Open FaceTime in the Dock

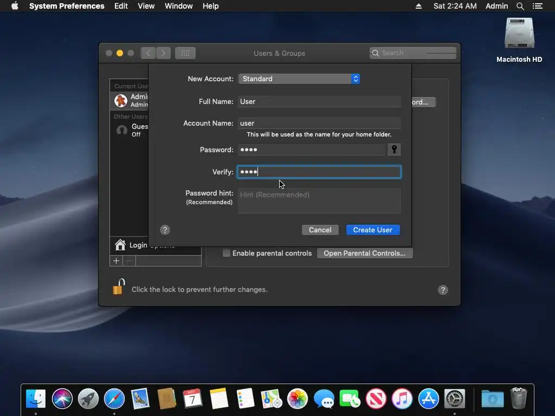point(350,399)
